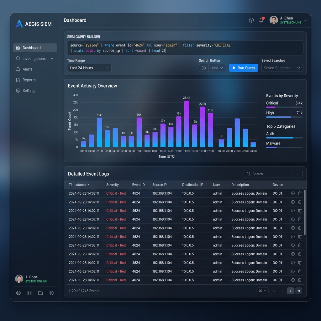This screenshot has height=321, width=321.
Task: Click the 26.4k bar at 14:00
Action: tap(187, 124)
